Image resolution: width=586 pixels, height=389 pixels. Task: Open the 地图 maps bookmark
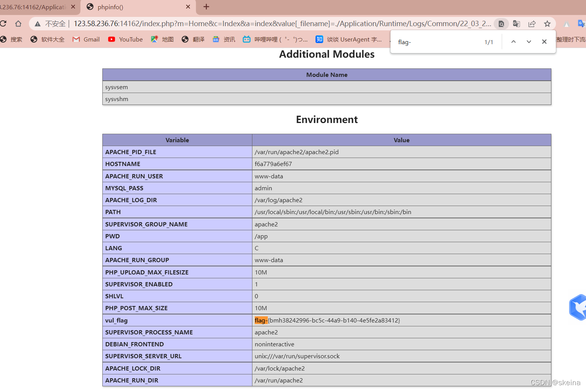pos(154,39)
